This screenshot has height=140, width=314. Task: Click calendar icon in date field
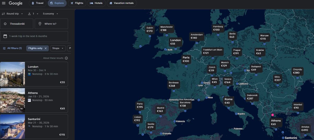(x=5, y=36)
